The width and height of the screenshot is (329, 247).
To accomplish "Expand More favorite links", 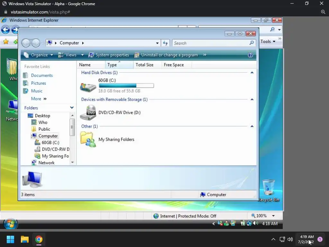I will click(x=39, y=99).
